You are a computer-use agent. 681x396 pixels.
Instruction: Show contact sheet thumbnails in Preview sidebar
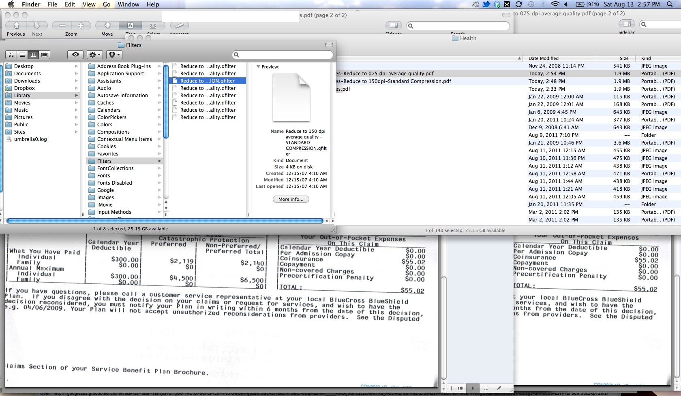pyautogui.click(x=460, y=388)
